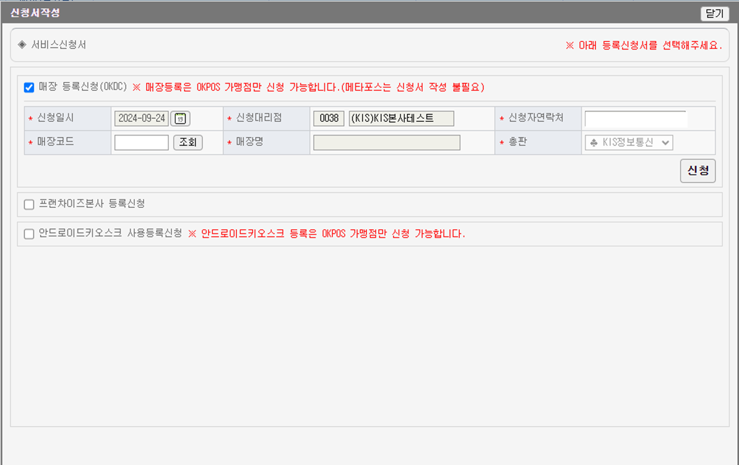The width and height of the screenshot is (739, 465).
Task: Click the 프랜차이즈본사 등록신청 label text
Action: coord(92,204)
